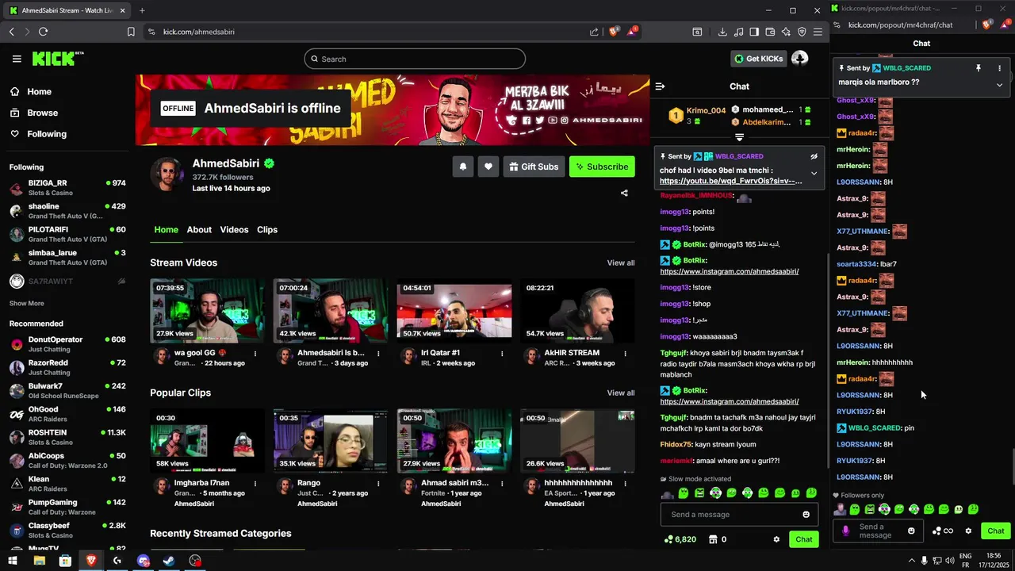
Task: Open the pinned youtu.be link in chat
Action: pyautogui.click(x=730, y=181)
